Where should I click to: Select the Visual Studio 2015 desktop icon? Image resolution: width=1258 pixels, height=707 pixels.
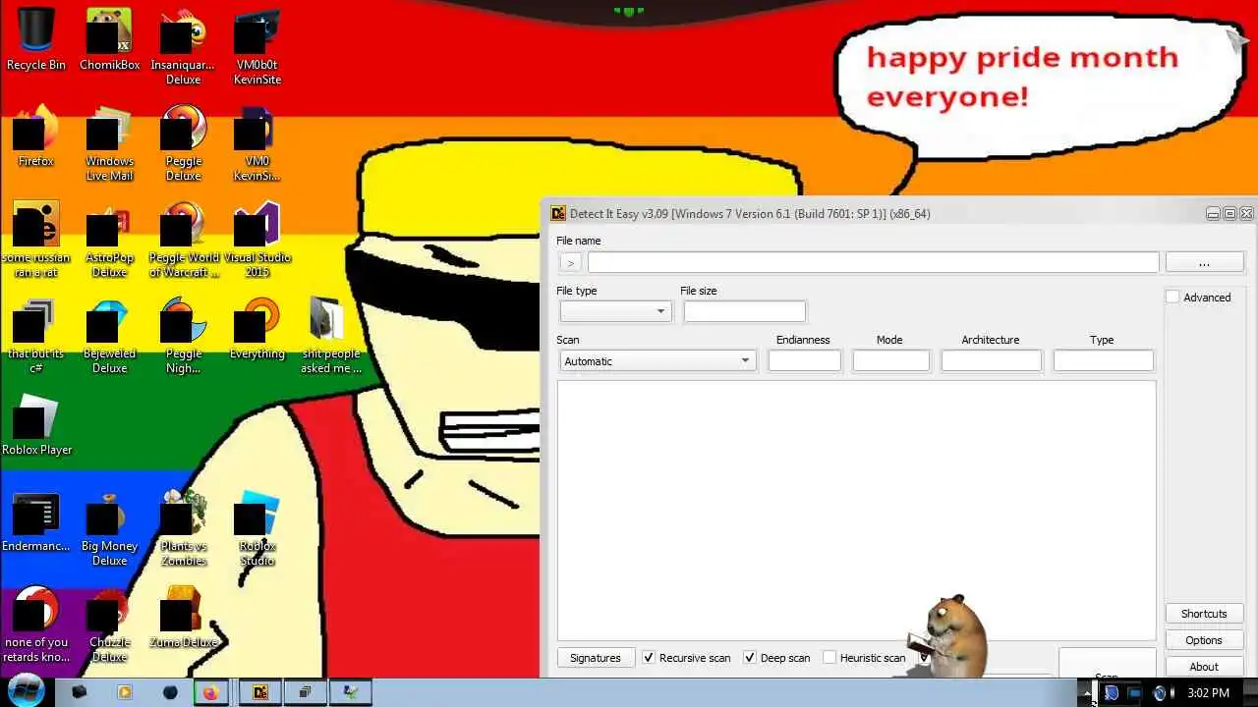point(257,239)
